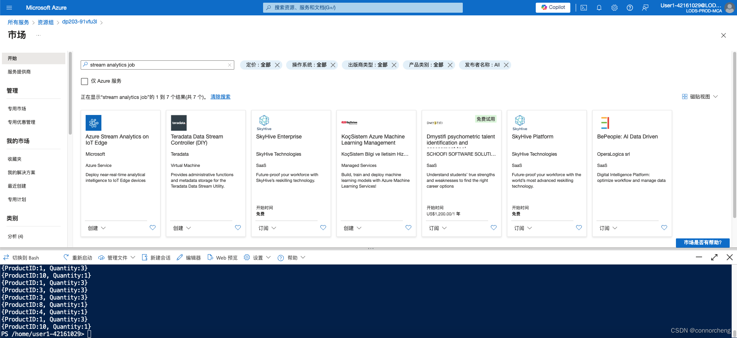Go to 所有服务 breadcrumb
Image resolution: width=737 pixels, height=338 pixels.
[x=18, y=22]
